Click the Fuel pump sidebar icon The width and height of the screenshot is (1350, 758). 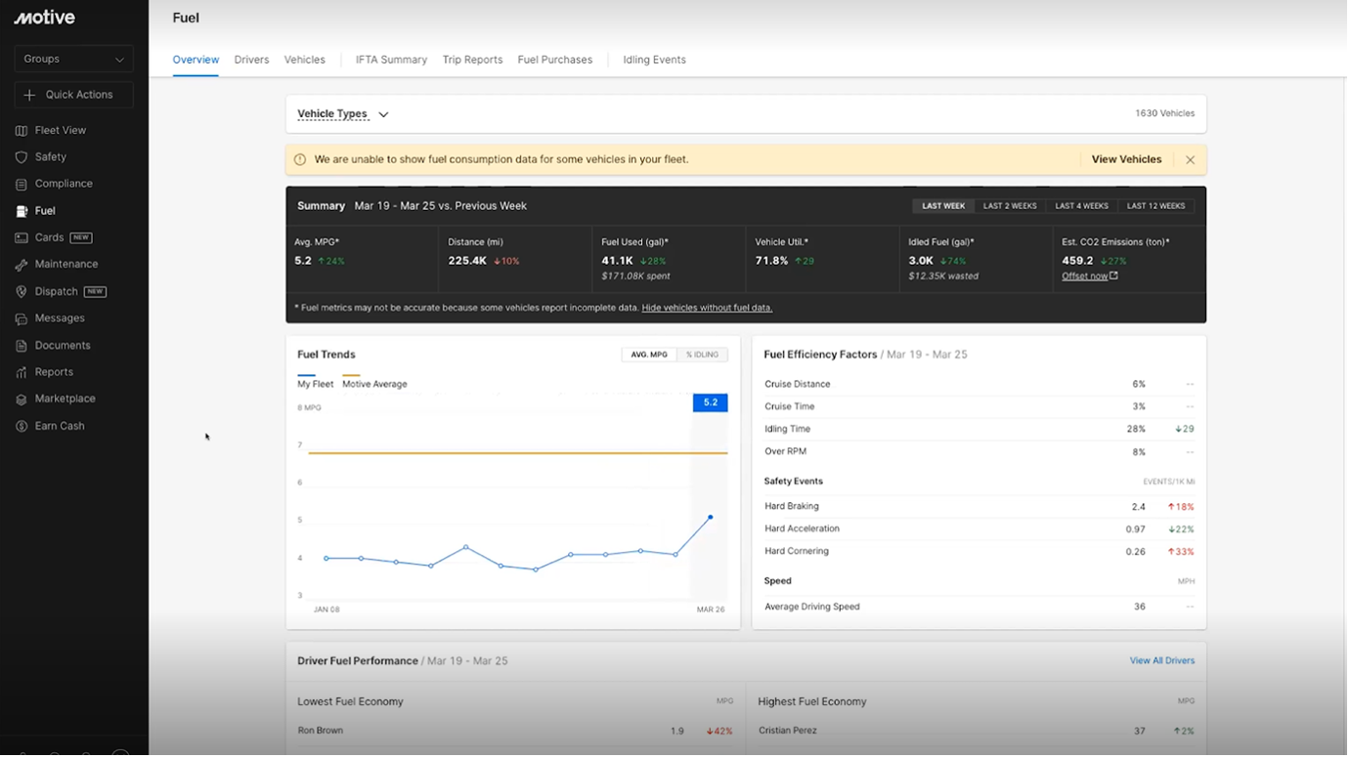tap(22, 211)
